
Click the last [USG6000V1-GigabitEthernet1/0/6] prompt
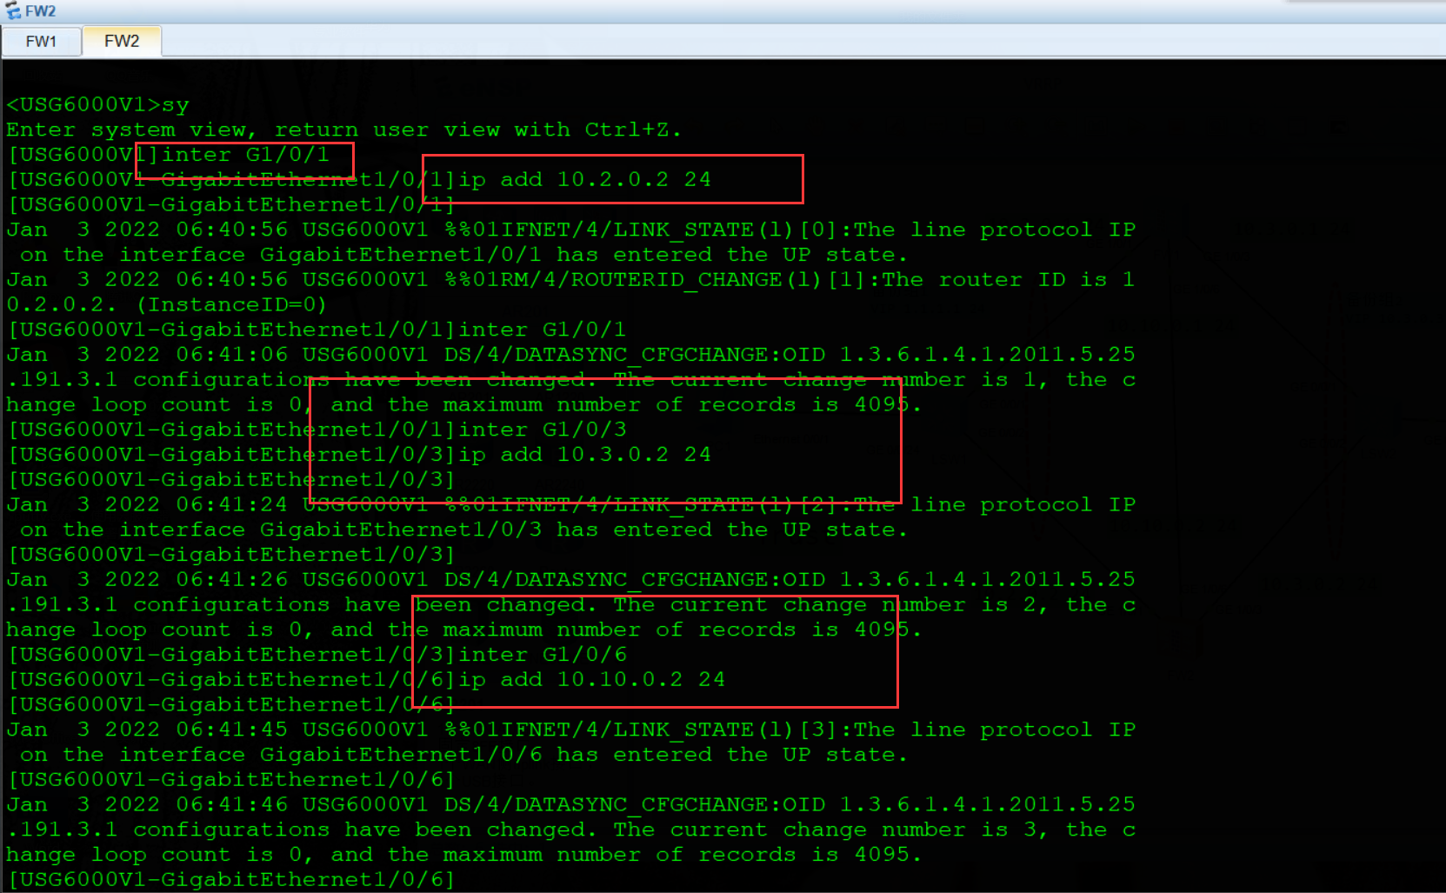point(231,880)
